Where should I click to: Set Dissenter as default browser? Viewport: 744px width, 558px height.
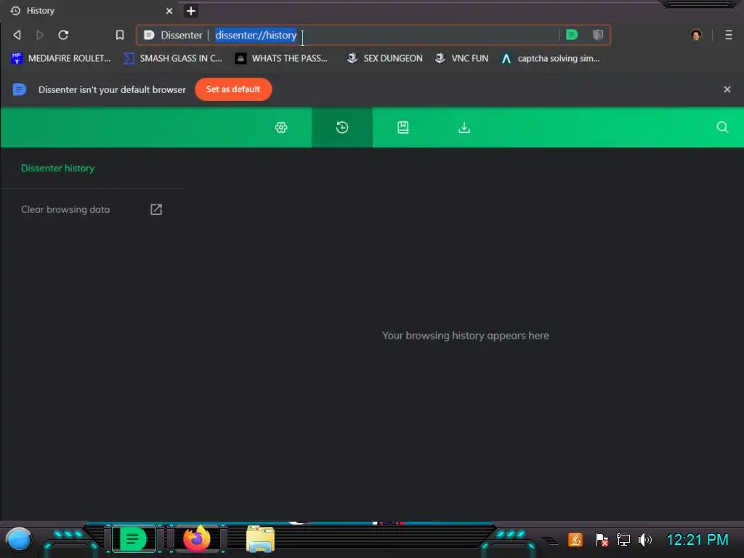[233, 89]
